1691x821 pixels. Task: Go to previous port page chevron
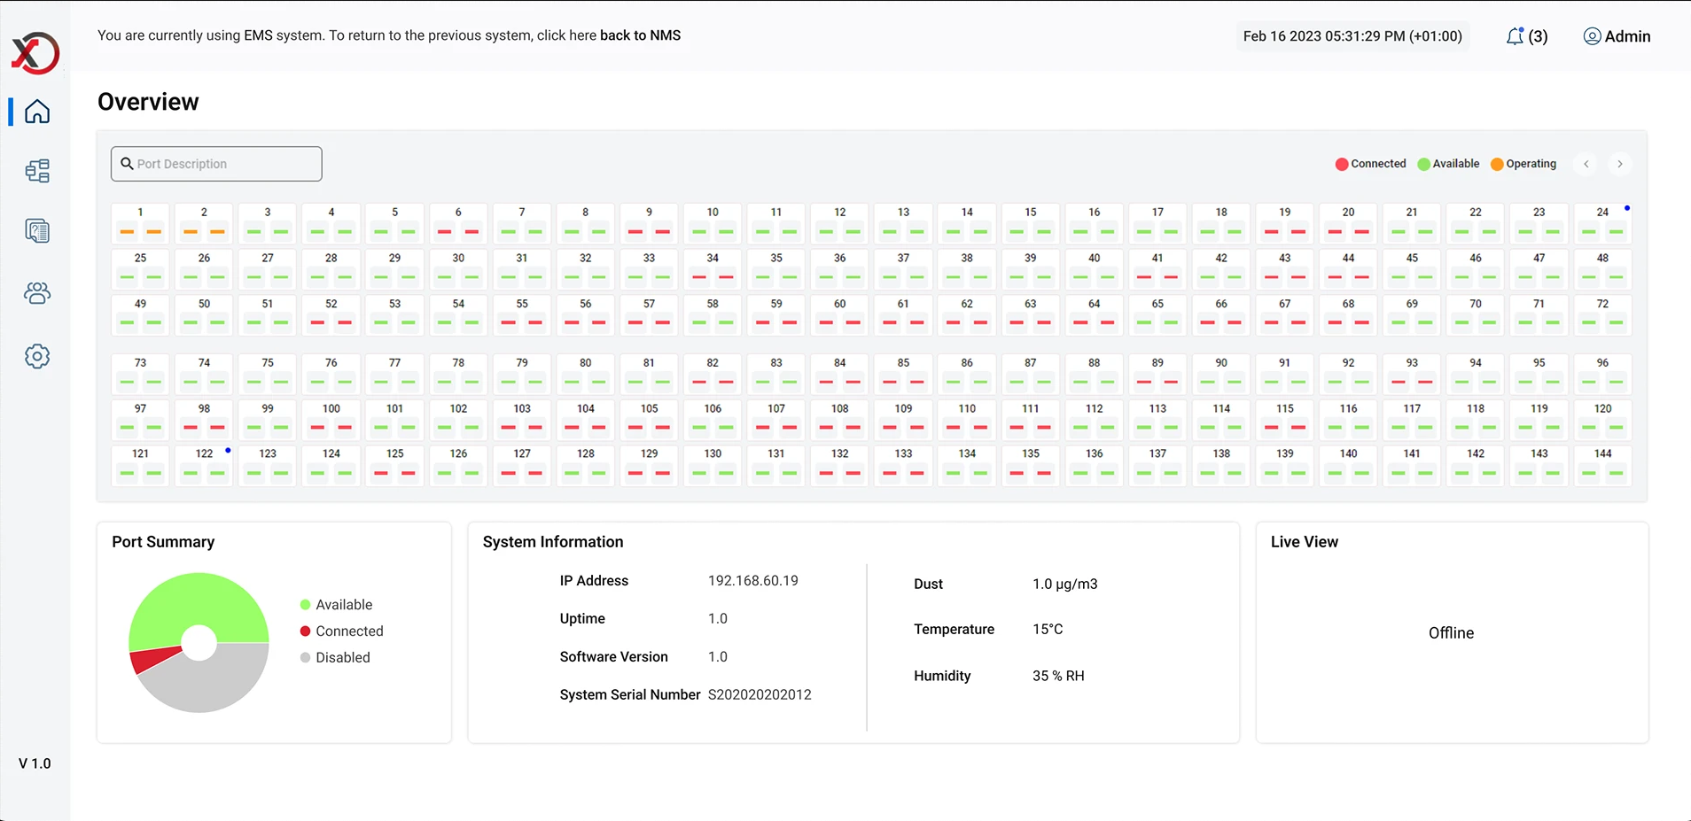point(1586,164)
